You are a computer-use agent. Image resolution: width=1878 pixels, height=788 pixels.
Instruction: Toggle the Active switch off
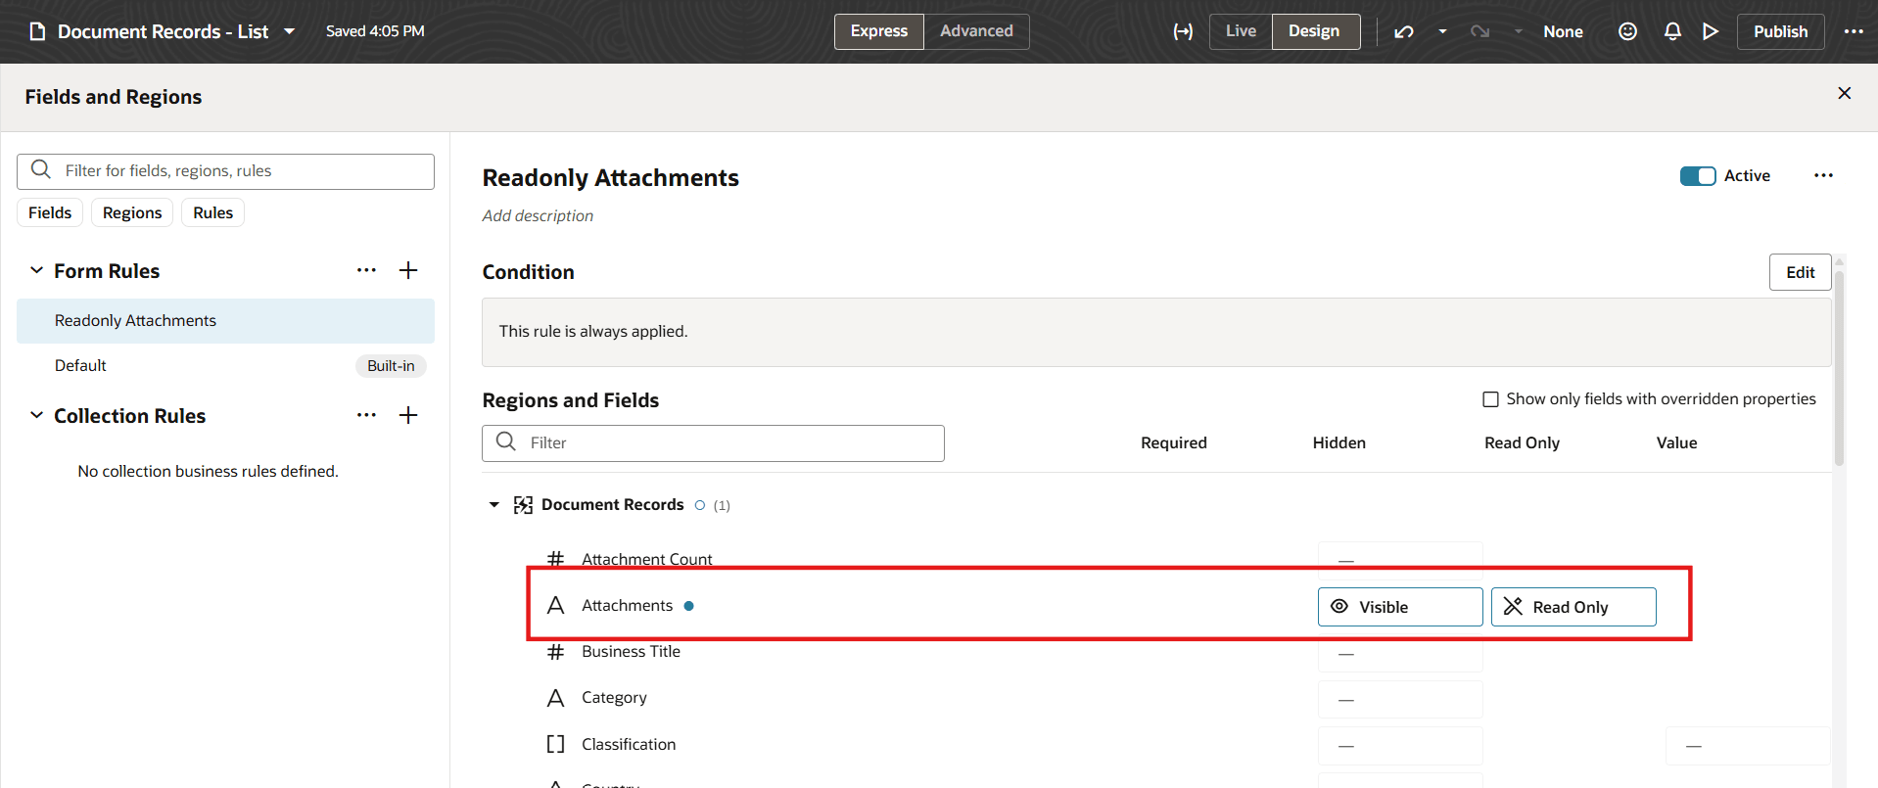[x=1698, y=176]
